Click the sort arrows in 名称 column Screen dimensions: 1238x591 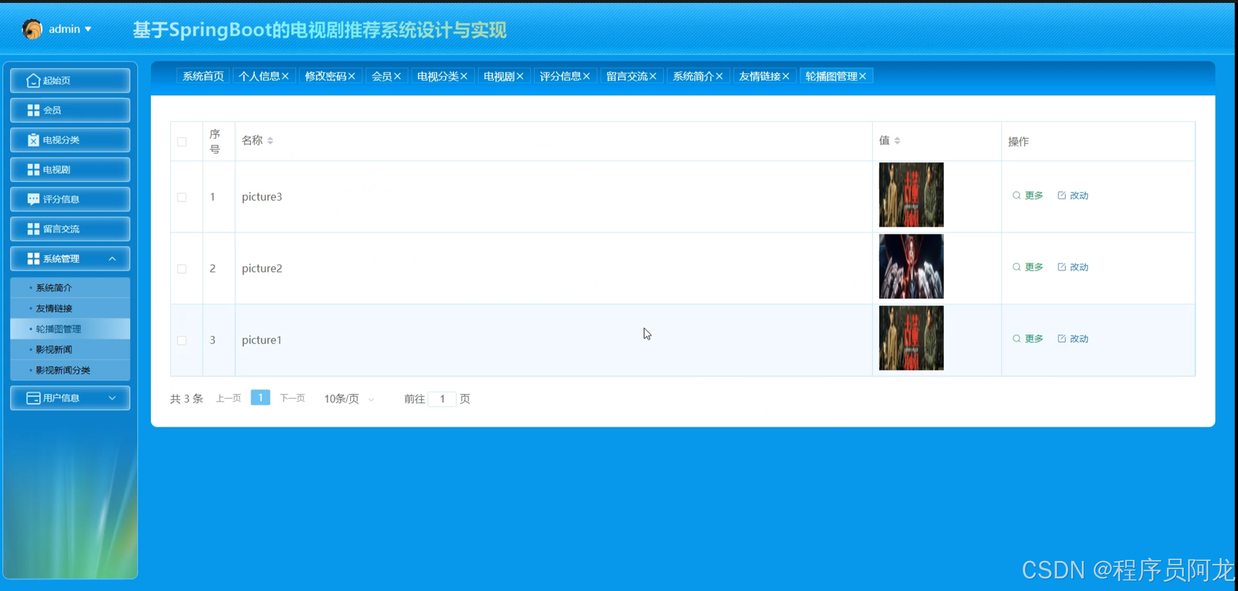[270, 141]
